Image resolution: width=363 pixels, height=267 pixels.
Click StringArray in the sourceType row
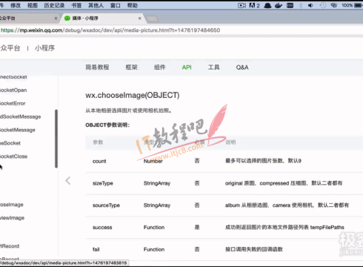pyautogui.click(x=157, y=205)
